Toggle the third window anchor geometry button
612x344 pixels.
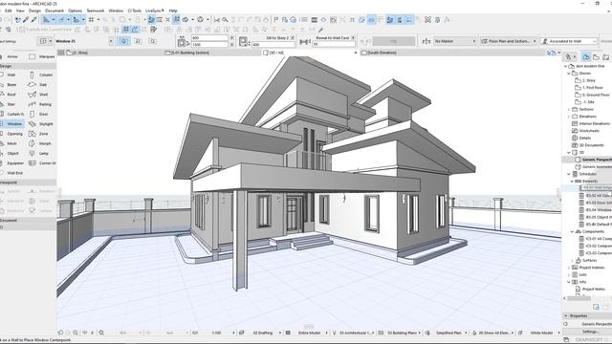153,41
